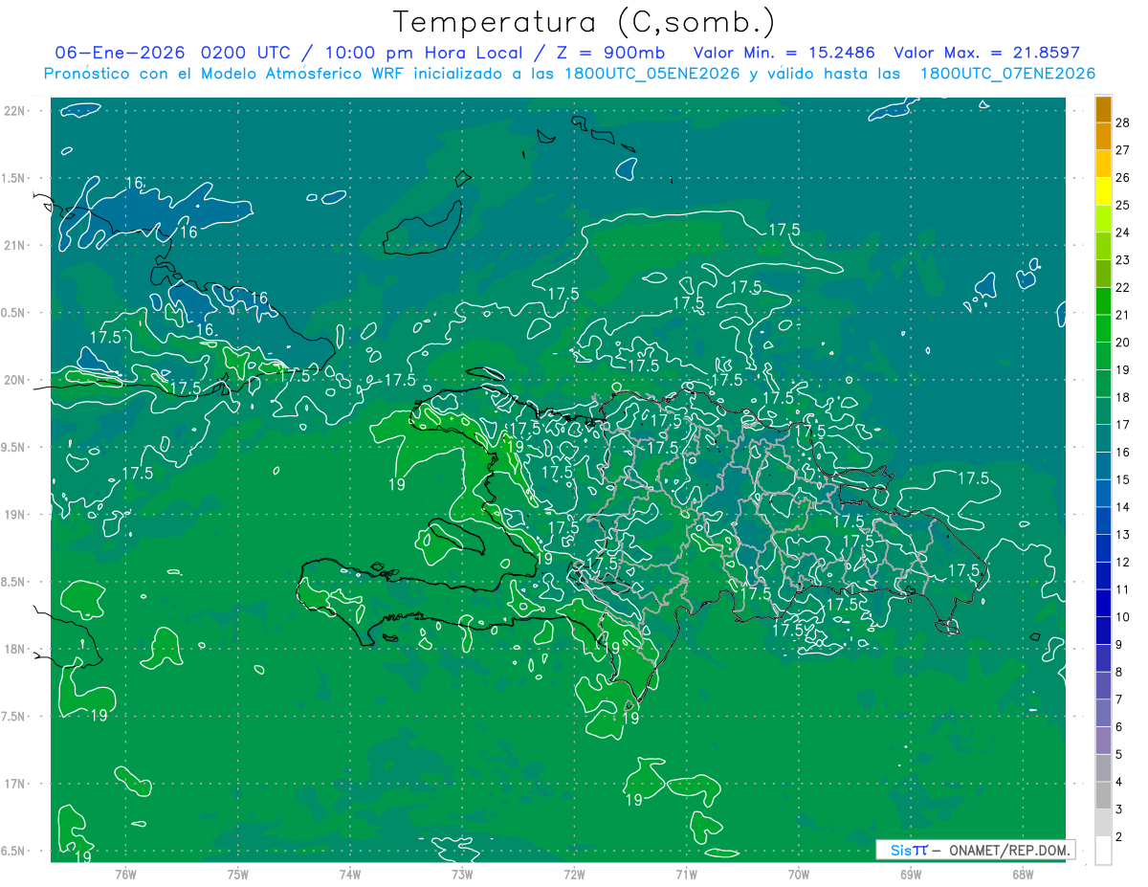Click the Temperatura (C,somb.) title
The image size is (1148, 887).
click(x=585, y=22)
